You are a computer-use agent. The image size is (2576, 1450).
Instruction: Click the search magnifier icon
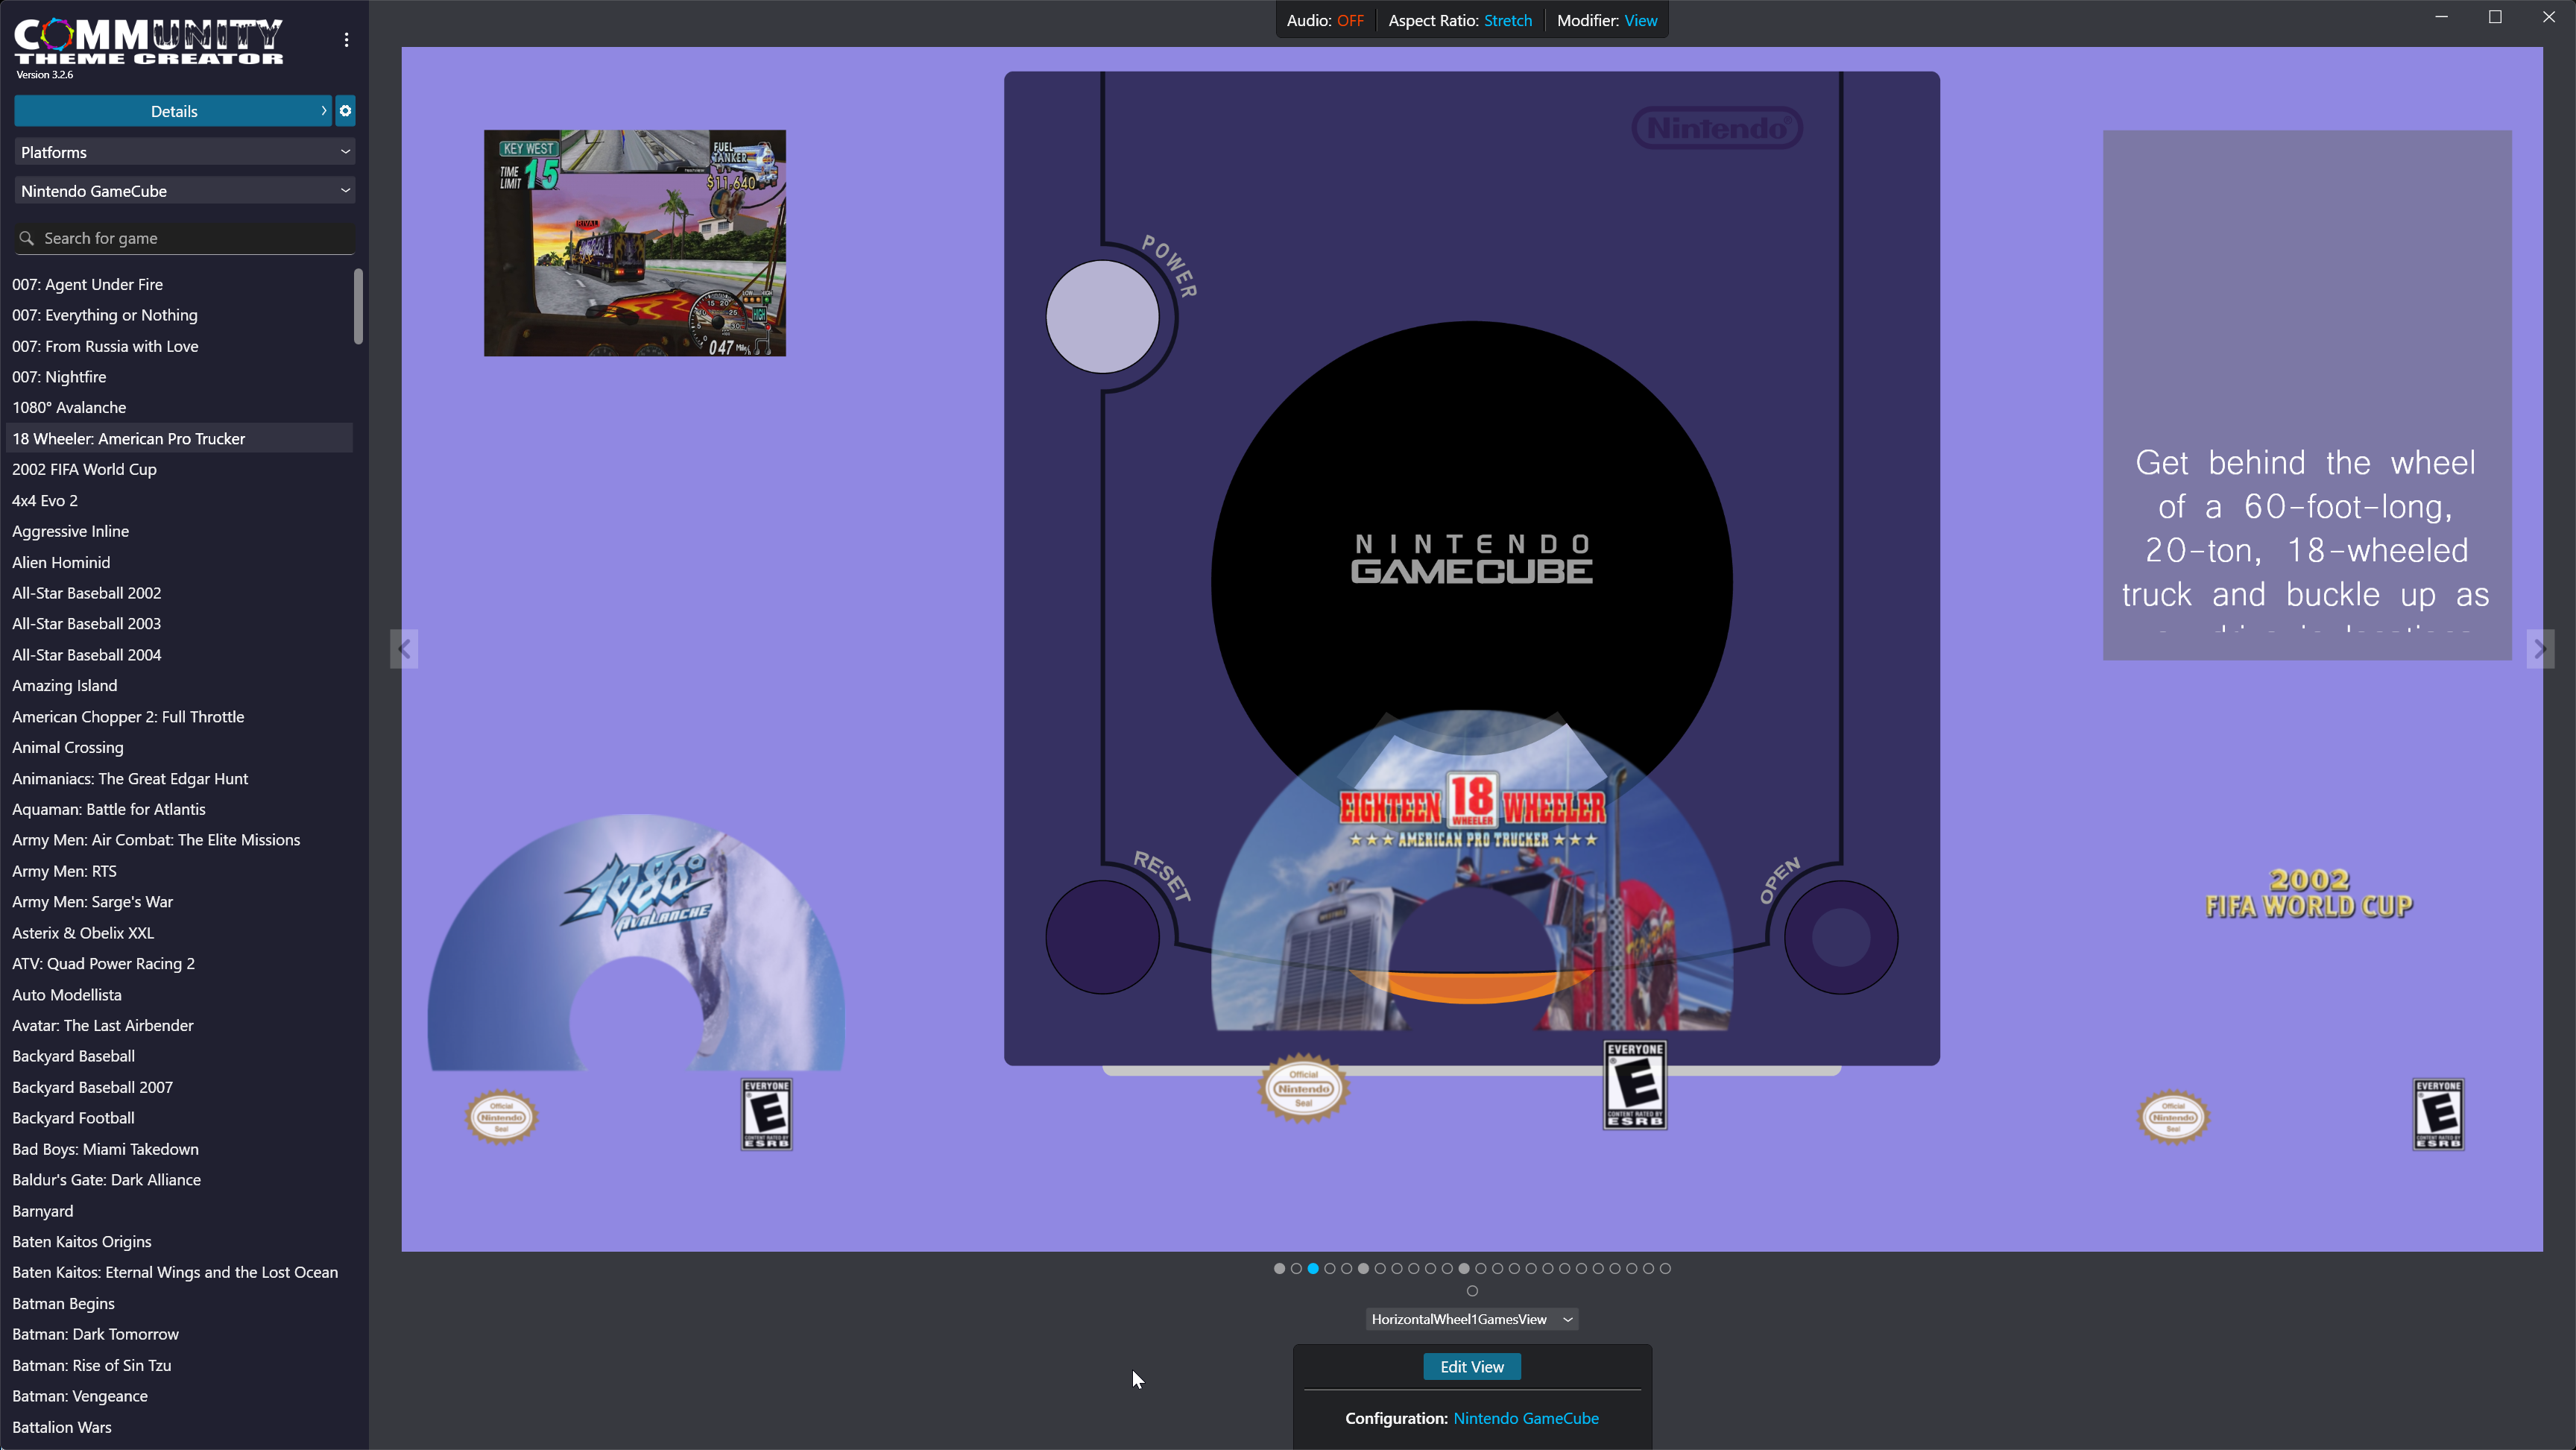click(27, 238)
